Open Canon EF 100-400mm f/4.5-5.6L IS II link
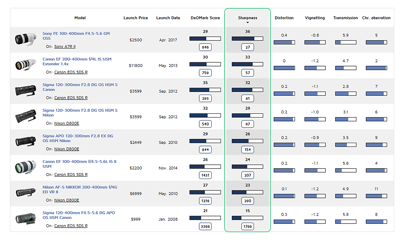 coord(80,164)
